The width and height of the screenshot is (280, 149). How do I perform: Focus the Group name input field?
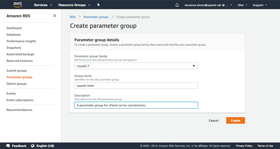point(136,86)
